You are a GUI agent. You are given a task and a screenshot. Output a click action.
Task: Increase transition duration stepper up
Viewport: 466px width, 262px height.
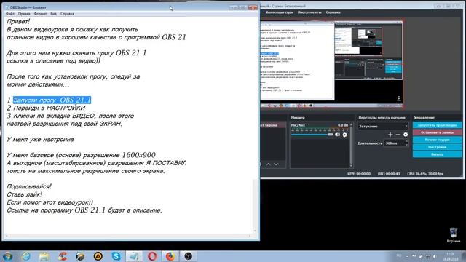[406, 142]
